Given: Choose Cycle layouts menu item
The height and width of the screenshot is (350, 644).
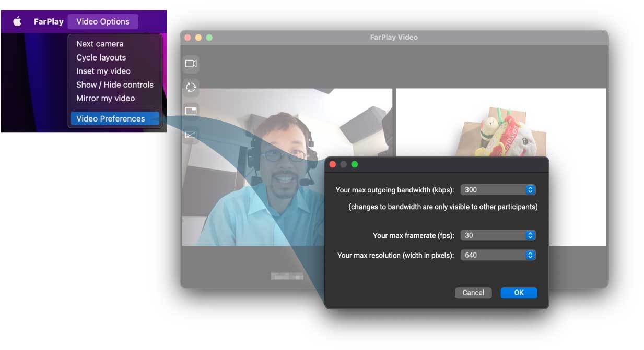Looking at the screenshot, I should coord(101,57).
